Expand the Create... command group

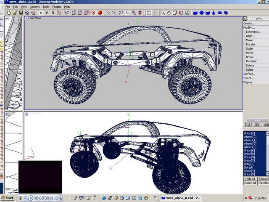coord(249,23)
